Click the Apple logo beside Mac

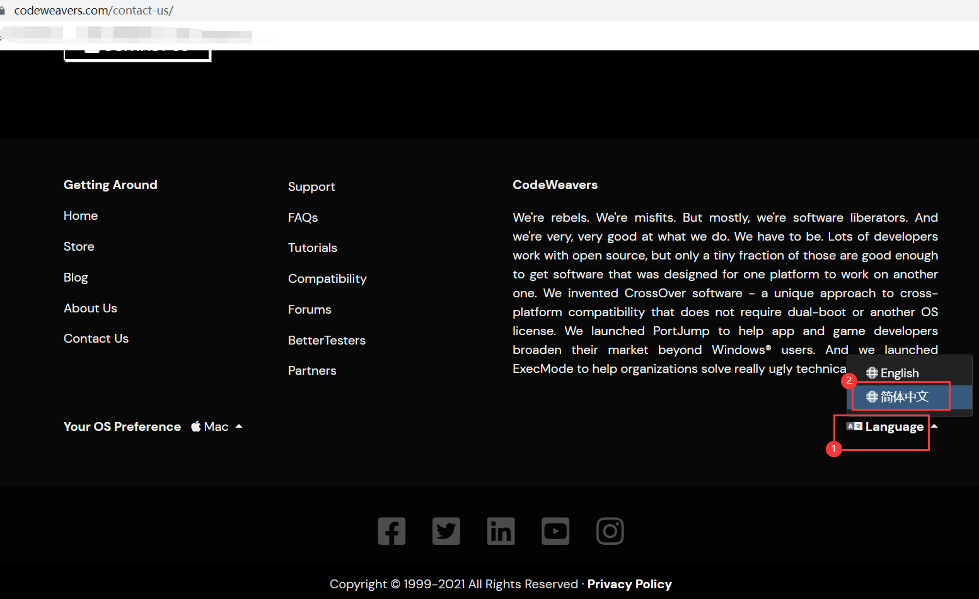(x=196, y=426)
